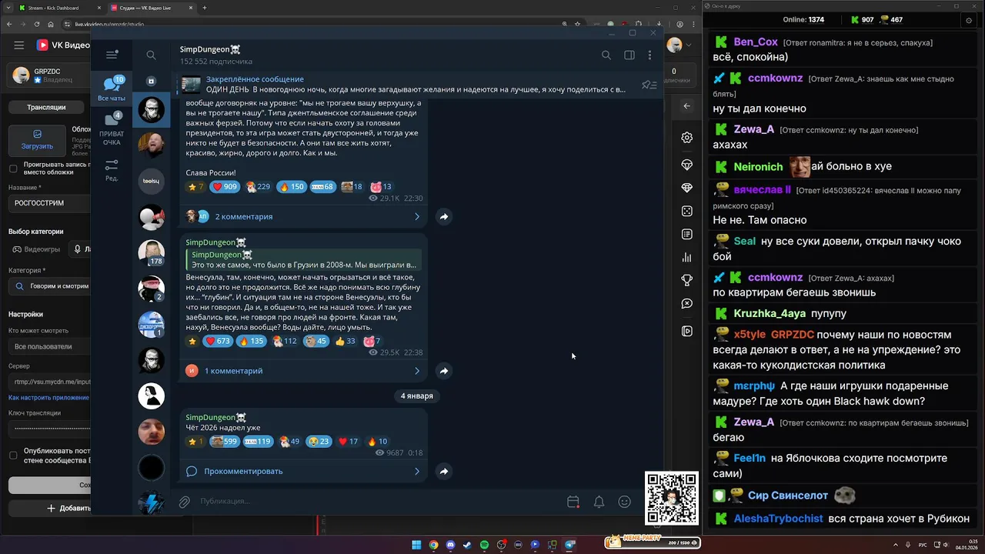Open trophy icon in VK sidebar
The height and width of the screenshot is (554, 985).
[x=687, y=281]
